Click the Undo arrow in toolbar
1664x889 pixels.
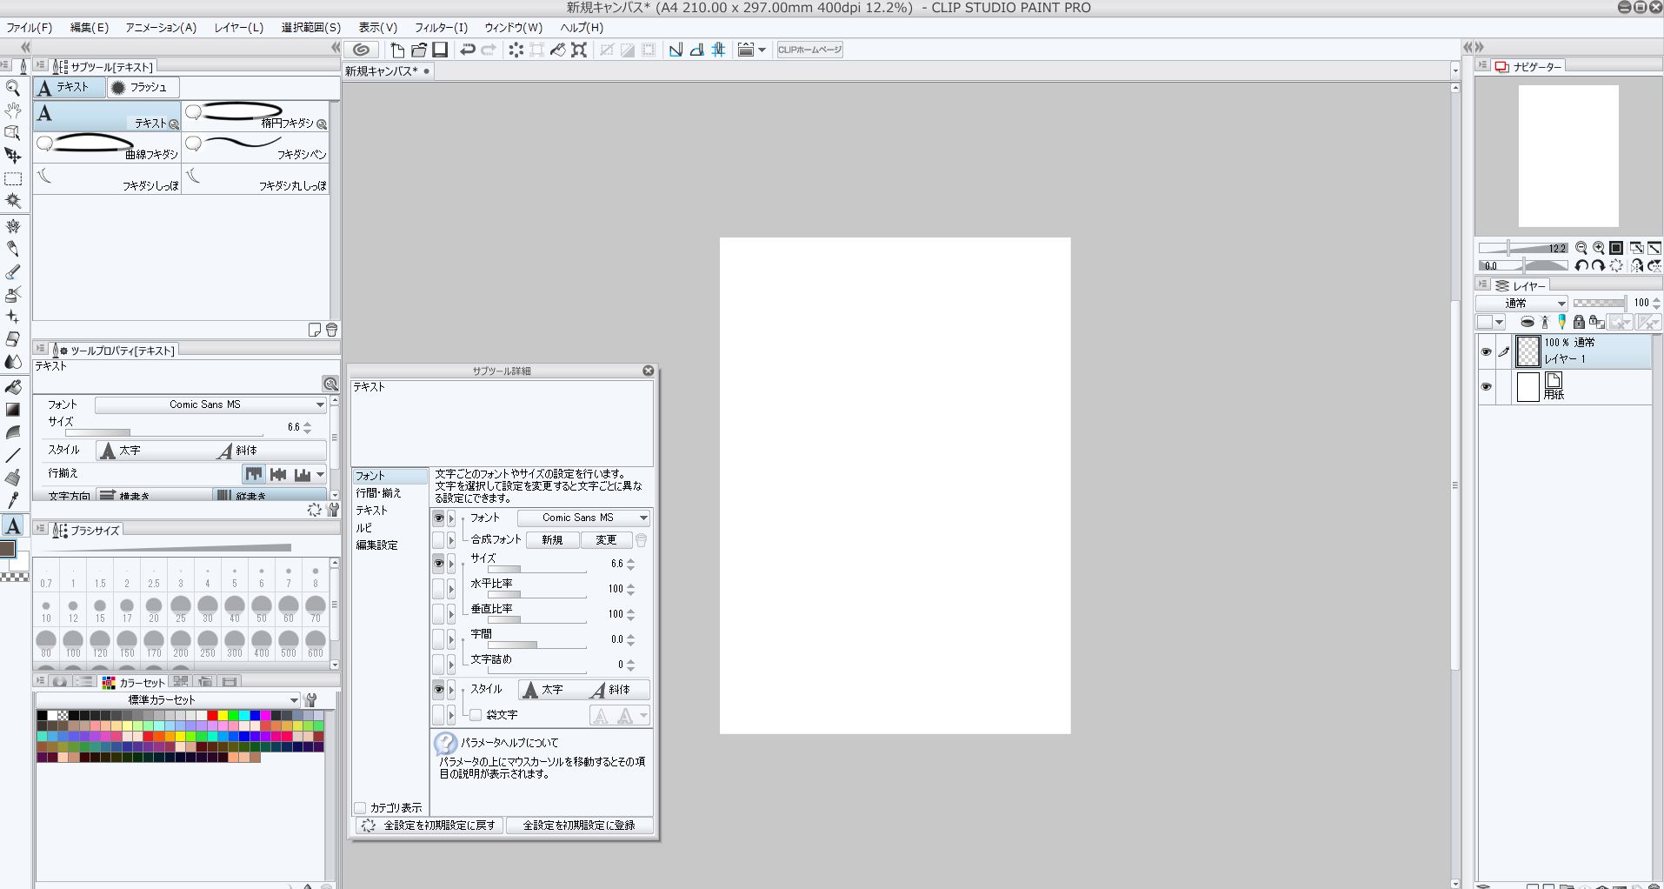(x=468, y=50)
